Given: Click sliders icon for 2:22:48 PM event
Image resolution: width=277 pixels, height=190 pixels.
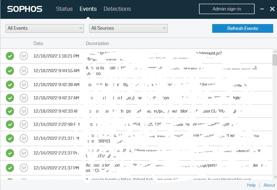Looking at the screenshot, I should coord(24,124).
